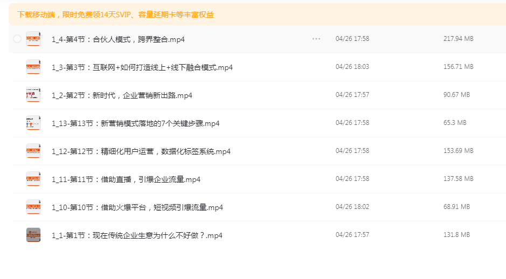
Task: Click video thumbnail icon for 1_4-第4节 file
Action: point(33,39)
